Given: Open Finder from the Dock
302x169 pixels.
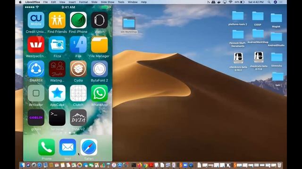Looking at the screenshot, I should click(23, 165).
